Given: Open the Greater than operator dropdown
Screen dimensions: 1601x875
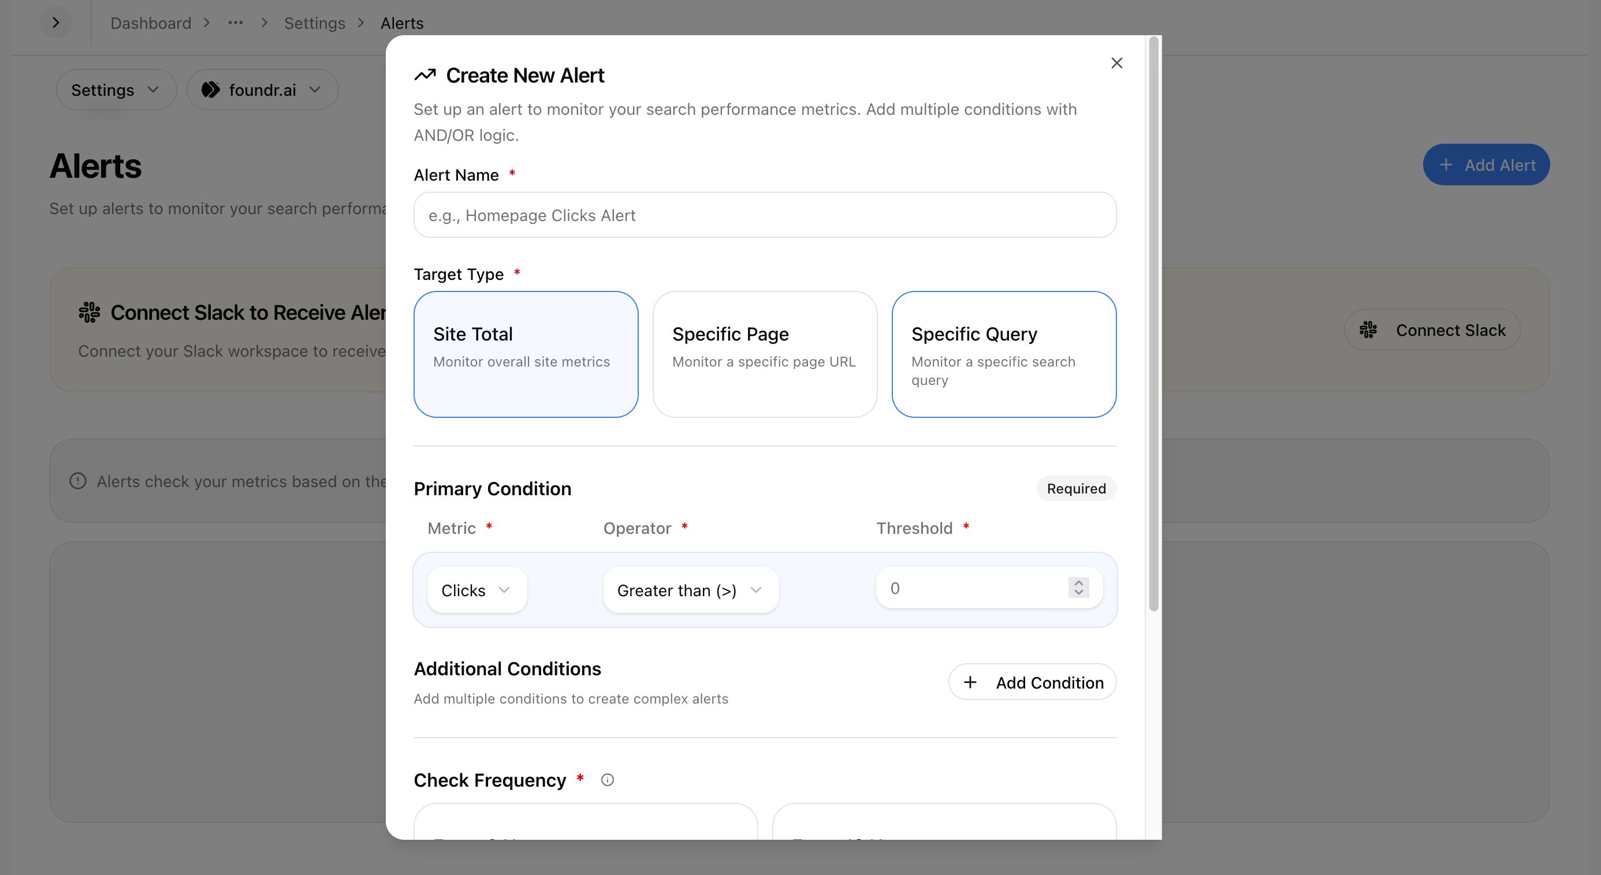Looking at the screenshot, I should 690,590.
